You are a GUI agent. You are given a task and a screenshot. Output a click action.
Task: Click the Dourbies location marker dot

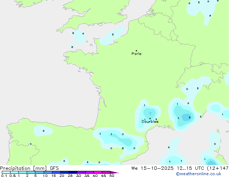[x=150, y=118]
